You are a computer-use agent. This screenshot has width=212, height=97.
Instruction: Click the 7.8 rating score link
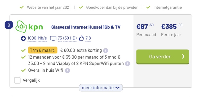(88, 38)
